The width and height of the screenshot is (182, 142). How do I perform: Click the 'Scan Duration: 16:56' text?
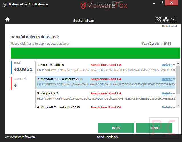[157, 44]
